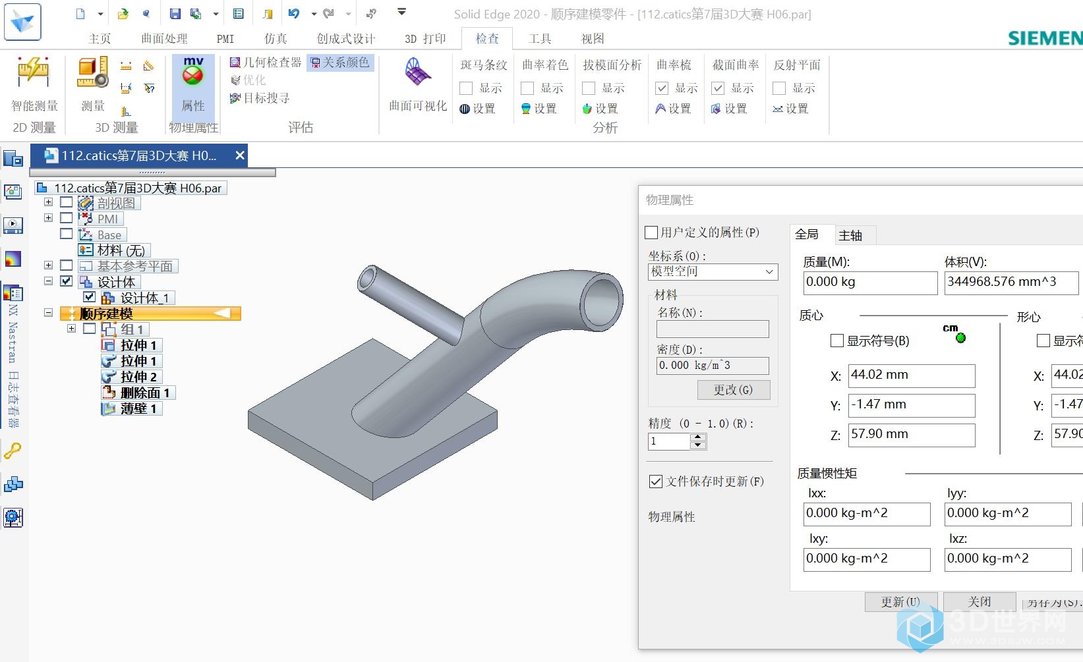Click the 体积 value field

click(1011, 283)
